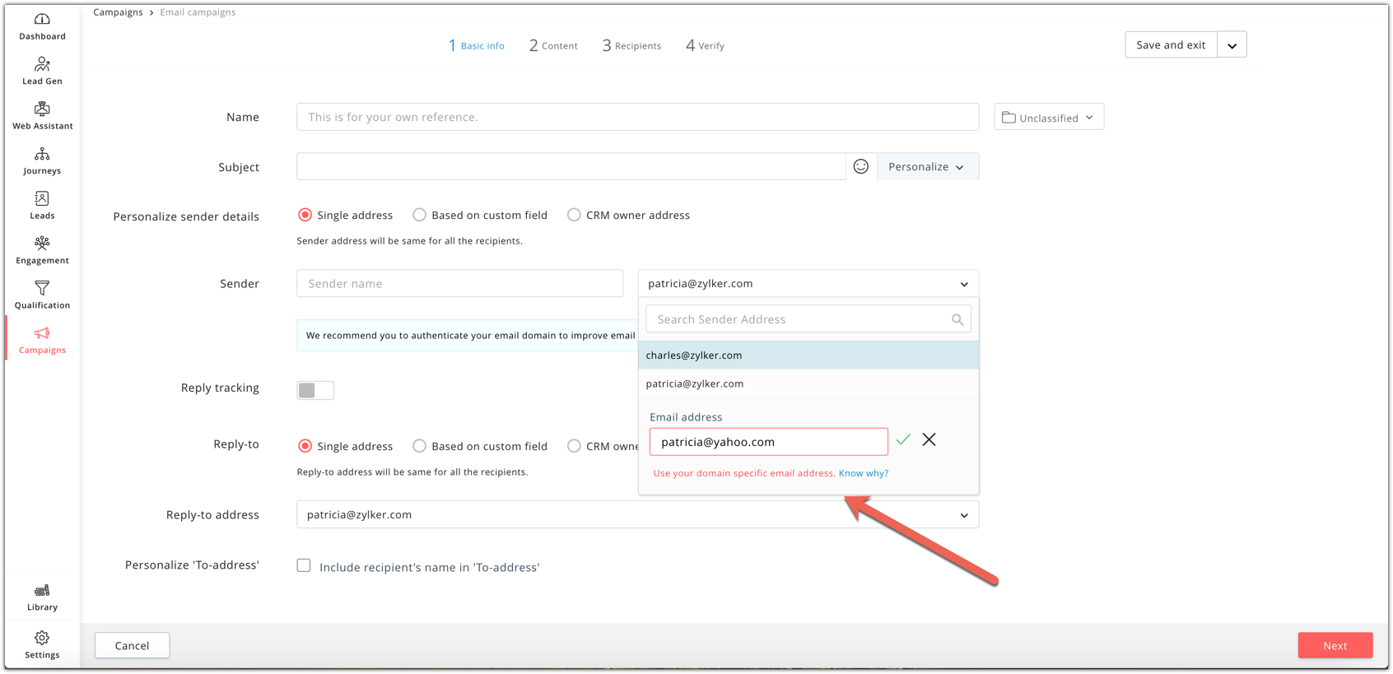Image resolution: width=1393 pixels, height=674 pixels.
Task: Open the Know why? link
Action: (x=863, y=473)
